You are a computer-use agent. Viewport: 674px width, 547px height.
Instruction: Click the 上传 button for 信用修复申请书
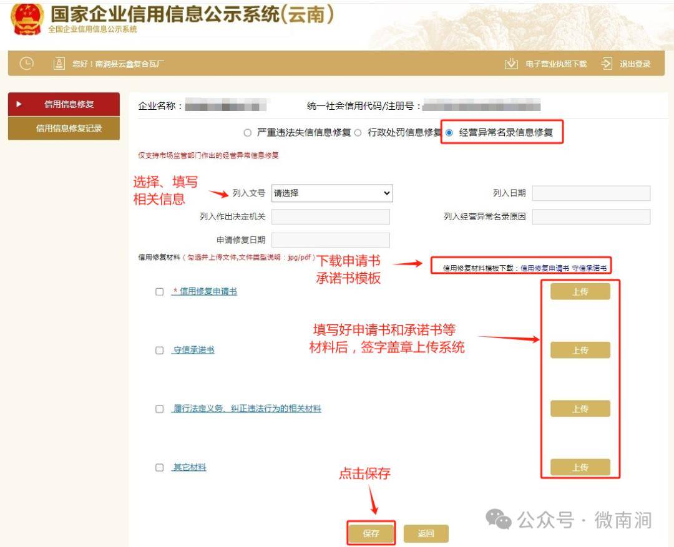[x=580, y=291]
